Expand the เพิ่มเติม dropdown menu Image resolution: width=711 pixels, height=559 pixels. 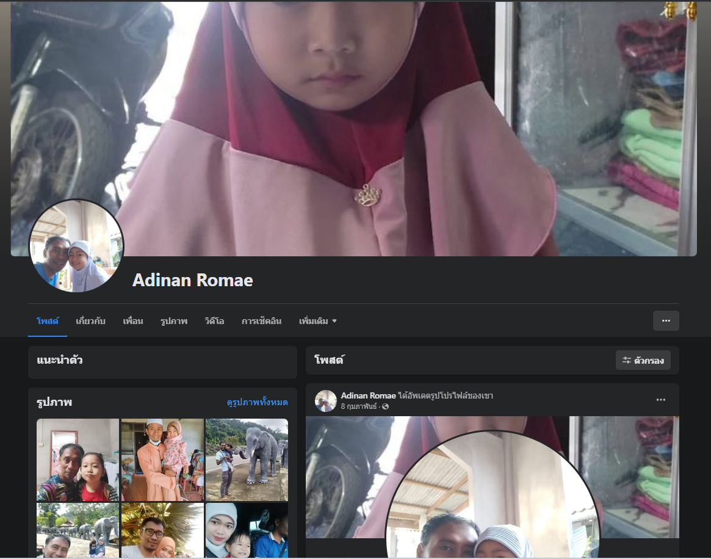click(x=318, y=321)
